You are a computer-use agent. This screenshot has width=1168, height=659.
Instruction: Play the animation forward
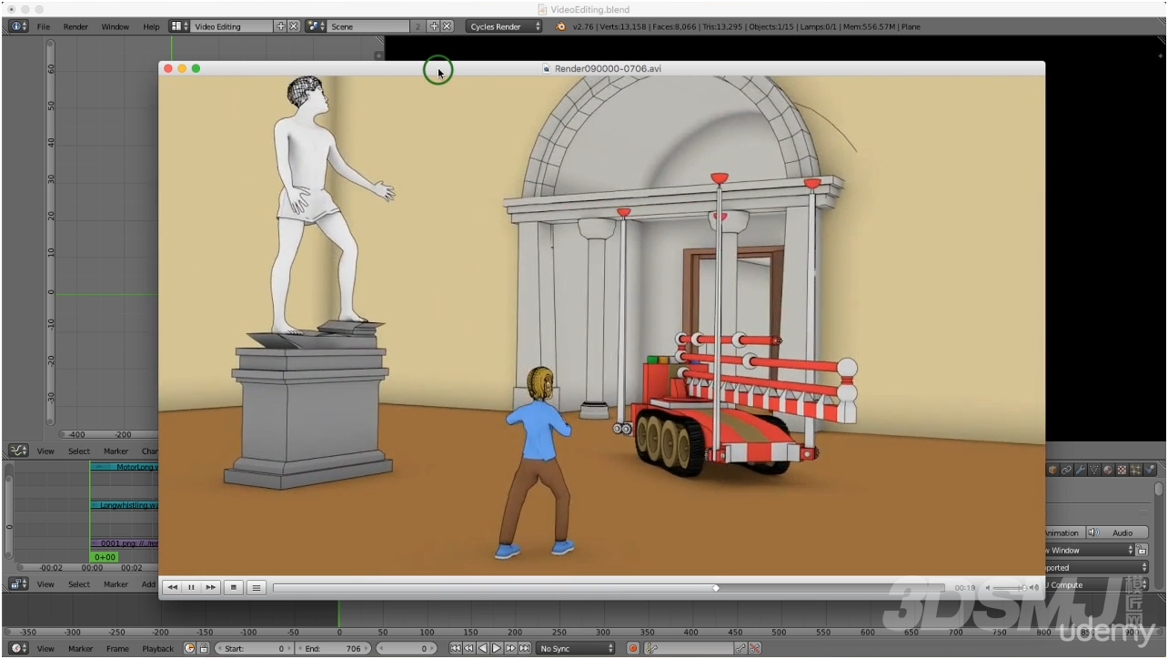[x=497, y=648]
